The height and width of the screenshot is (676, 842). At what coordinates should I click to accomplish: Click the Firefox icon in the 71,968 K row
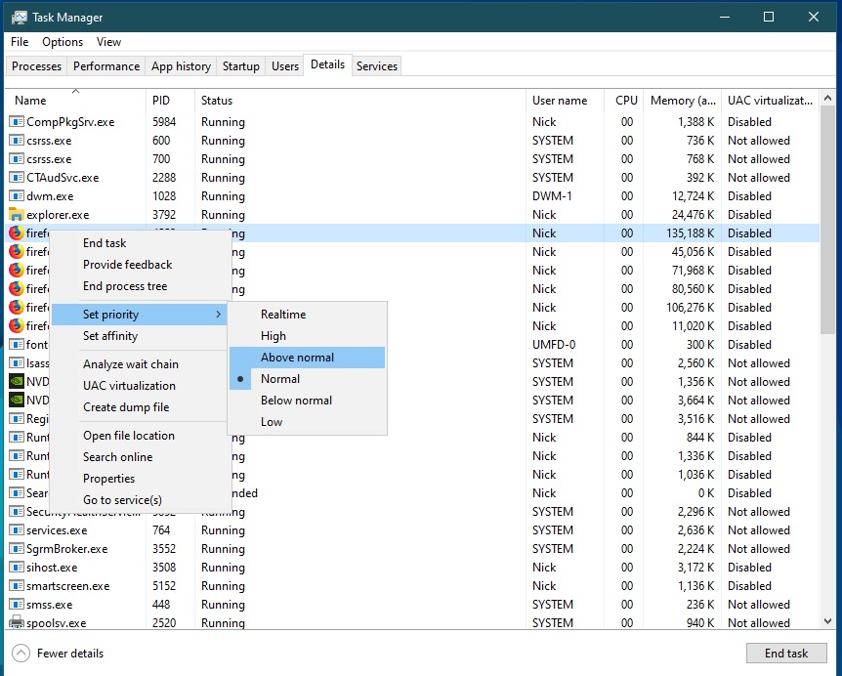click(x=17, y=270)
